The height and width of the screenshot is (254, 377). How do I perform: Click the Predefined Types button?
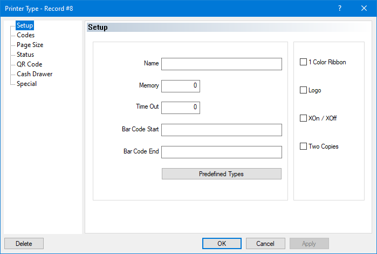point(221,174)
